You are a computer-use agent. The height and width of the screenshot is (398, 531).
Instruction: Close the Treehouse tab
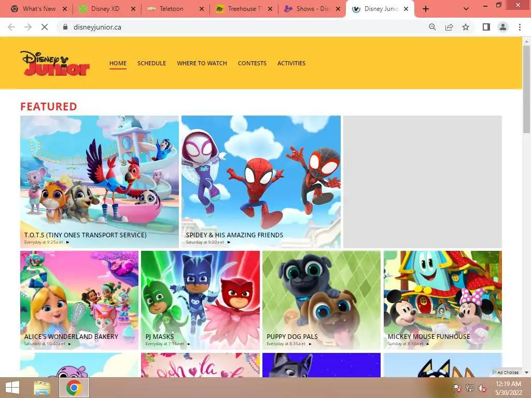270,9
